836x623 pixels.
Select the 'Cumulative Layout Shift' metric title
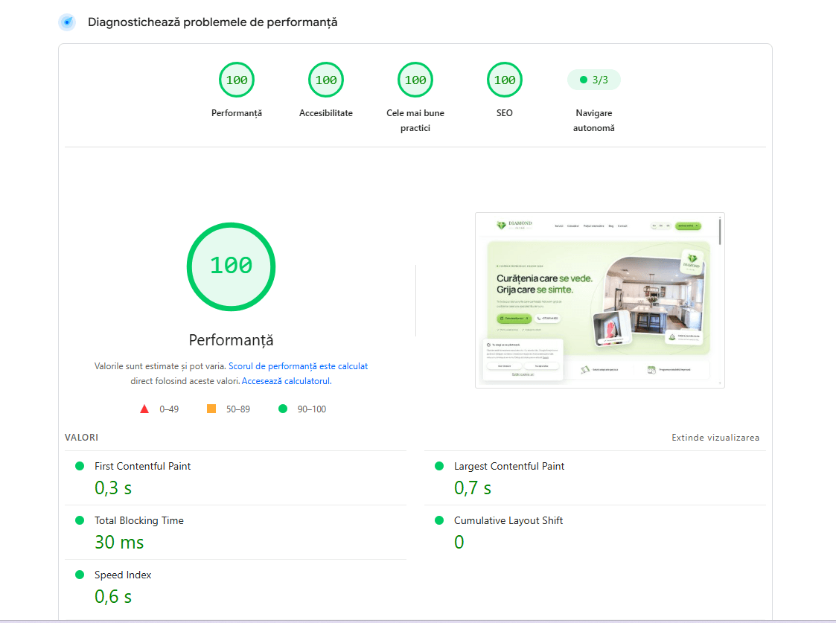[508, 521]
